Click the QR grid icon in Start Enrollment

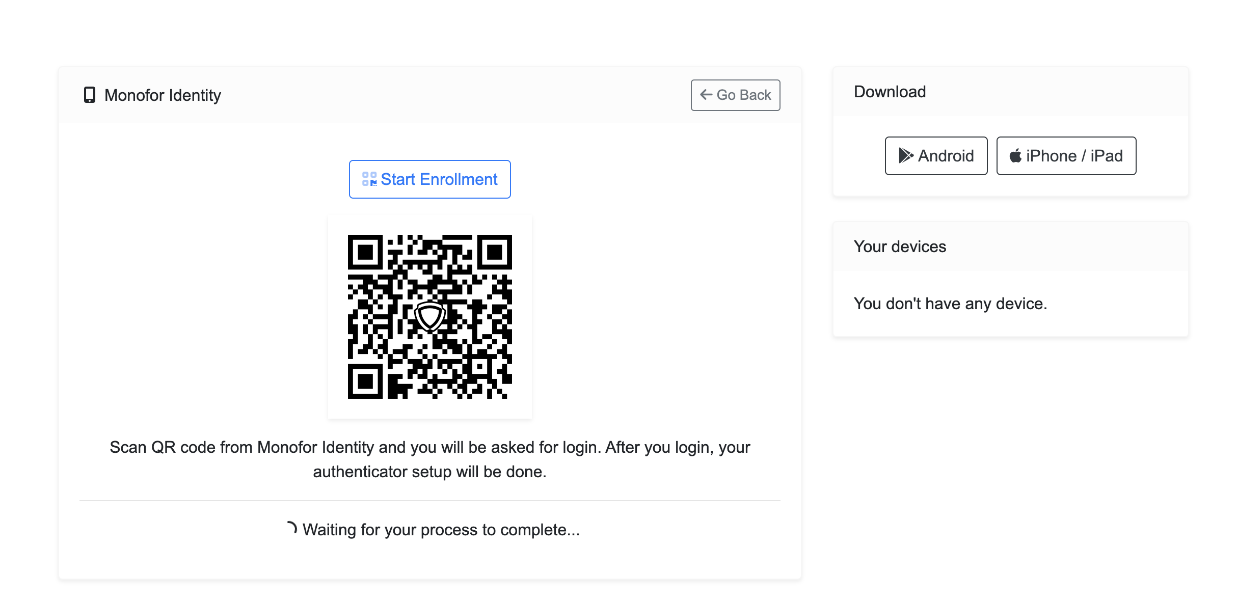(x=369, y=179)
